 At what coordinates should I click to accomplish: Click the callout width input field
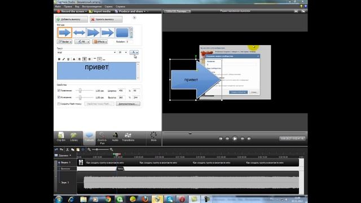[x=121, y=91]
